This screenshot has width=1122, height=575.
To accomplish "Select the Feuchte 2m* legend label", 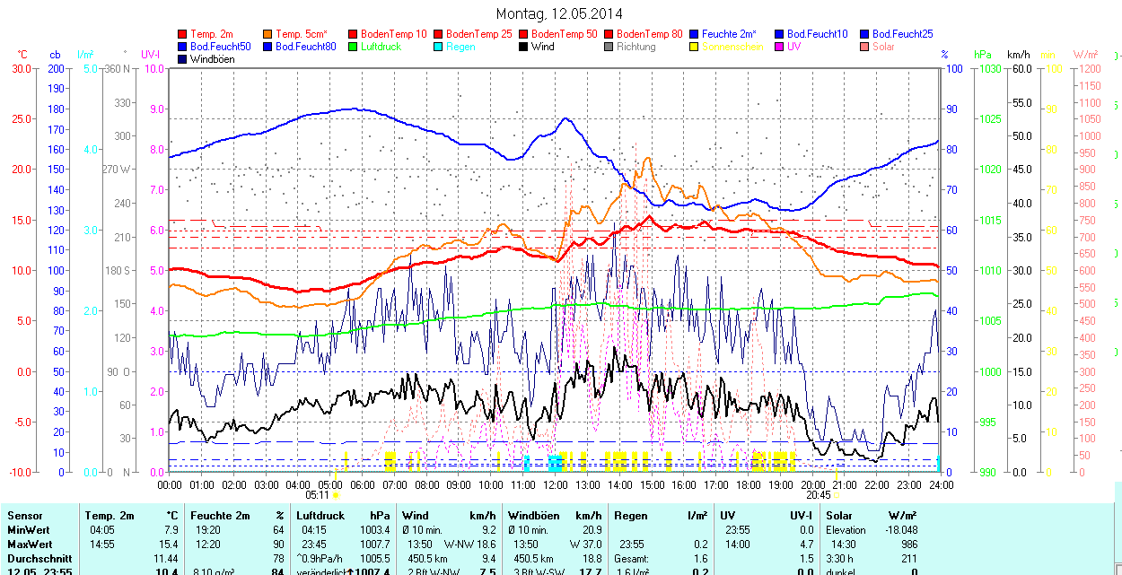I will coord(729,34).
